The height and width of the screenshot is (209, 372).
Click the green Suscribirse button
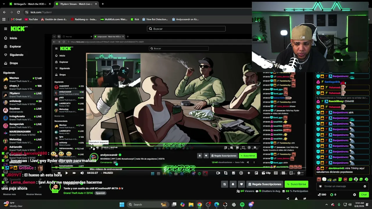pyautogui.click(x=296, y=184)
